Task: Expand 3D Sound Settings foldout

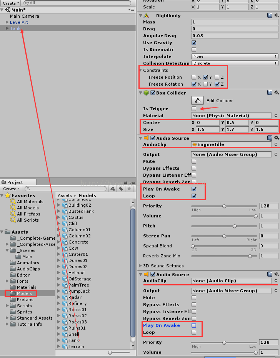Action: pyautogui.click(x=140, y=266)
